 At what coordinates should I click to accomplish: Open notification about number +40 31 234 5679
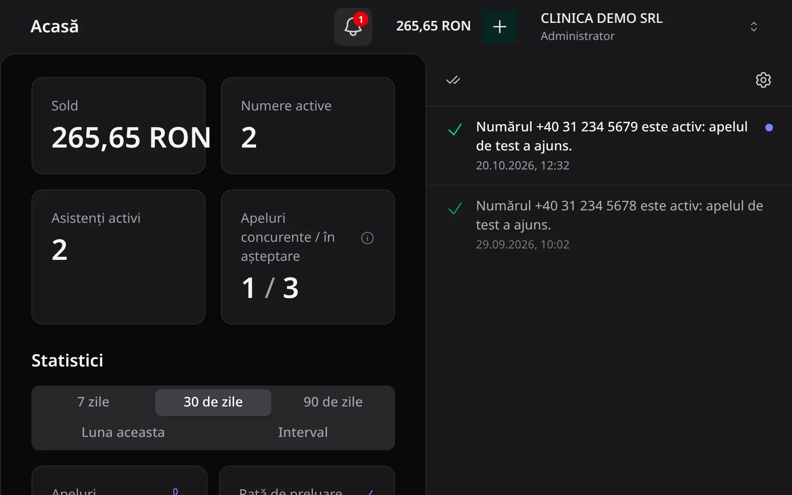coord(609,146)
